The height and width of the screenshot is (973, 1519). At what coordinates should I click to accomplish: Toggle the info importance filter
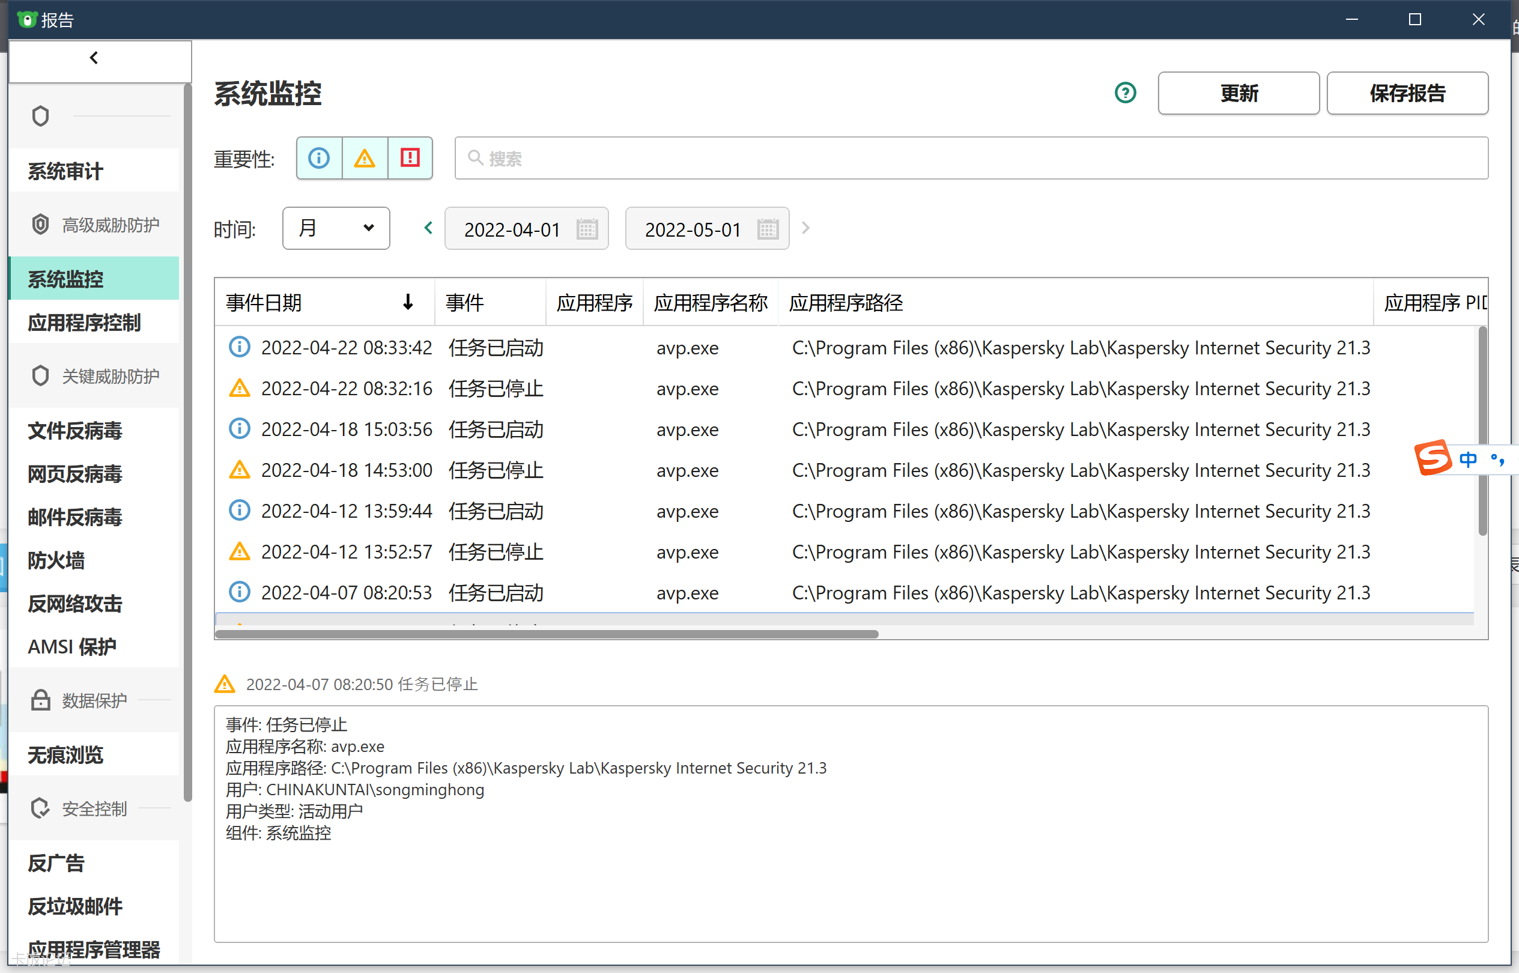[319, 158]
